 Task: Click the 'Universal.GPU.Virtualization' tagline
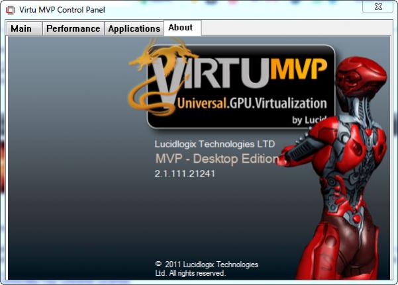pyautogui.click(x=252, y=103)
